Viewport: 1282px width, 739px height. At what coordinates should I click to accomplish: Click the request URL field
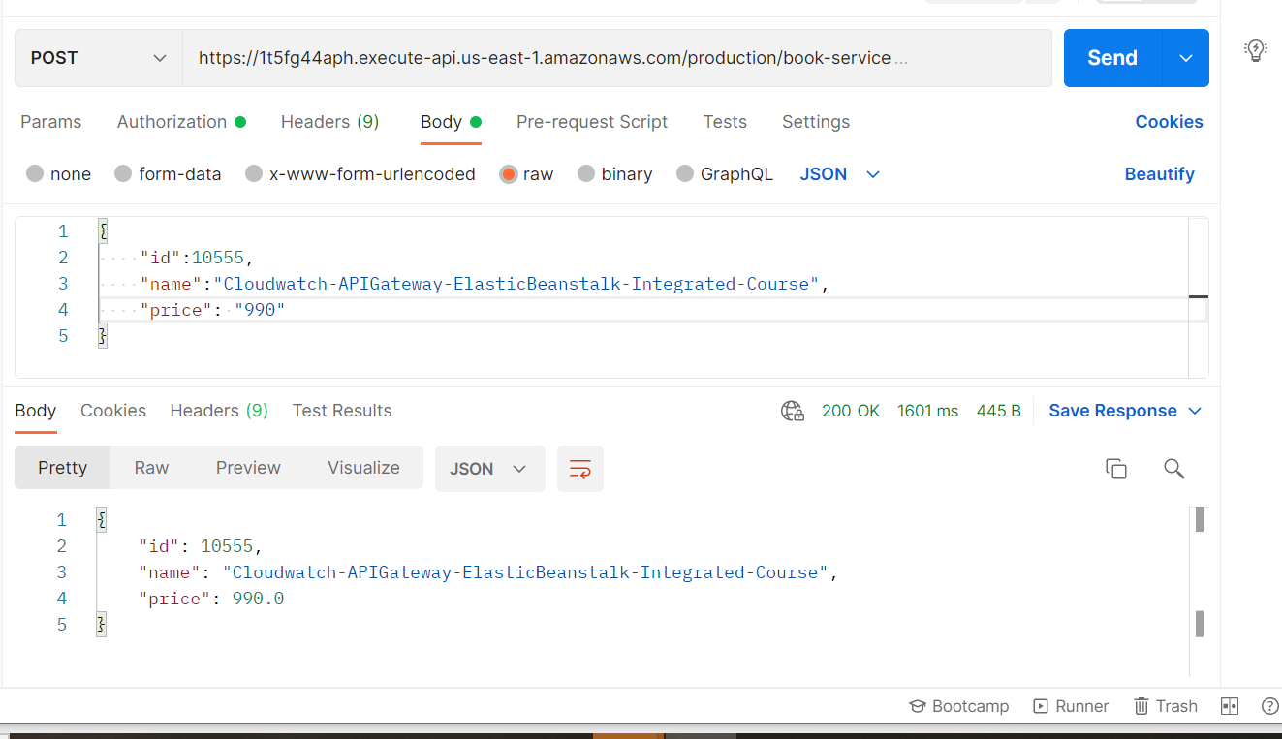coord(618,57)
